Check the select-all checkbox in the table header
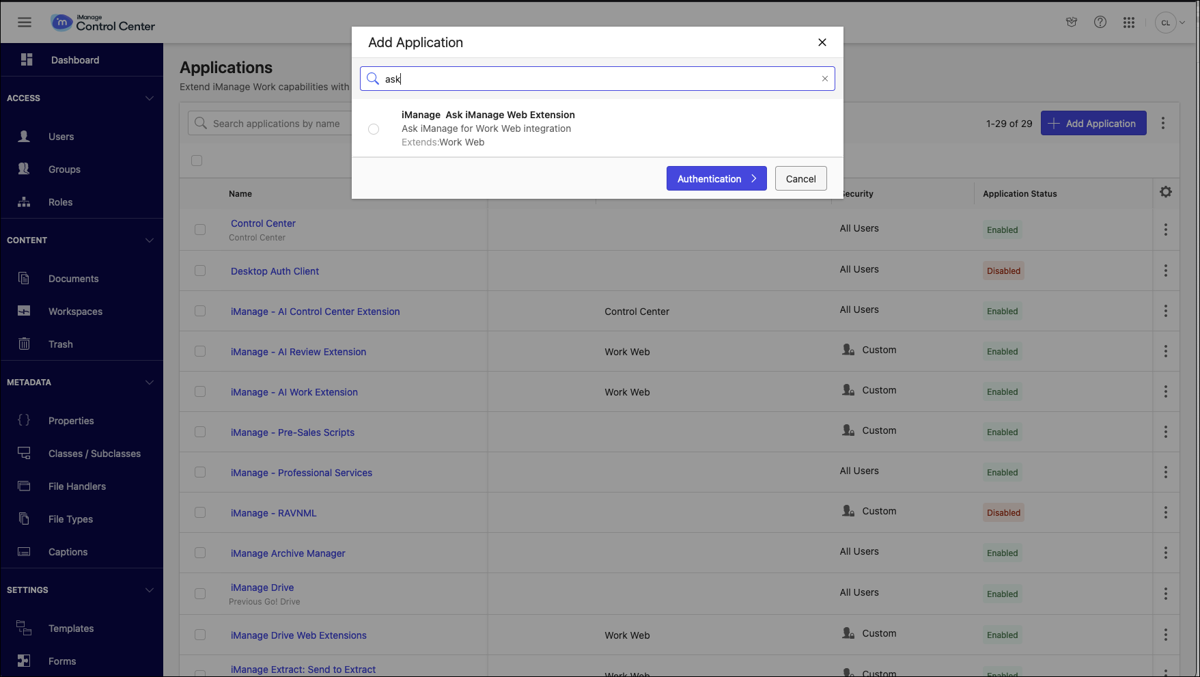The height and width of the screenshot is (677, 1200). click(197, 161)
